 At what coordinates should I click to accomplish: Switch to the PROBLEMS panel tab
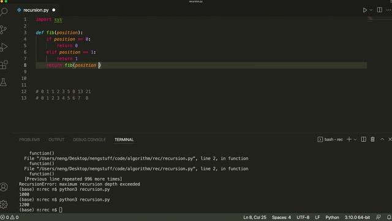[x=29, y=139]
